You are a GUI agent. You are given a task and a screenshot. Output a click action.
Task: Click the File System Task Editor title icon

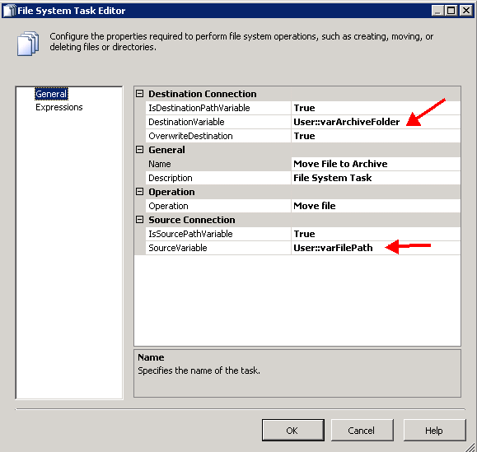9,11
